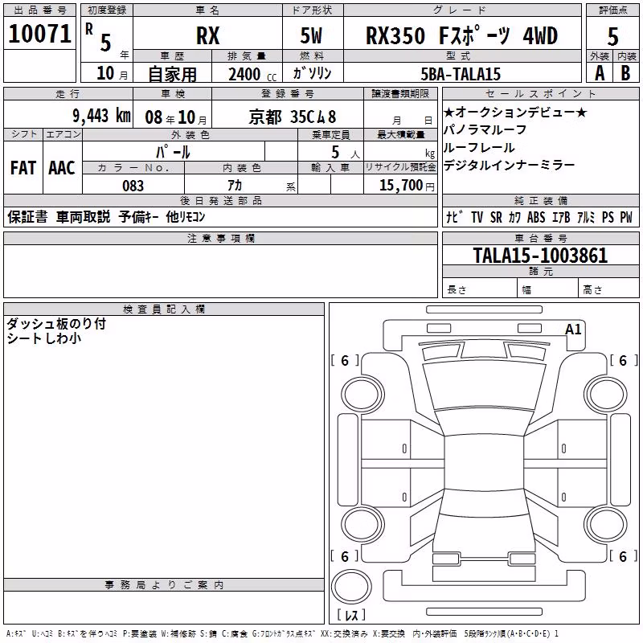Select the sales point パノラマルーフ
This screenshot has width=643, height=643.
pyautogui.click(x=485, y=129)
